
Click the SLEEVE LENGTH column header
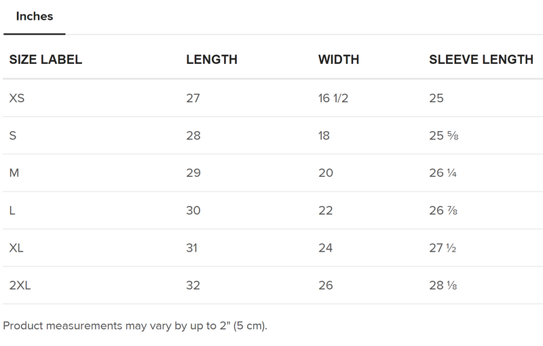[x=481, y=60]
